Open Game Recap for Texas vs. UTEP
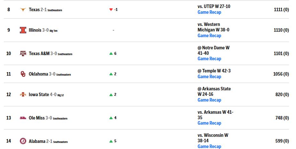This screenshot has width=296, height=149. (x=209, y=12)
